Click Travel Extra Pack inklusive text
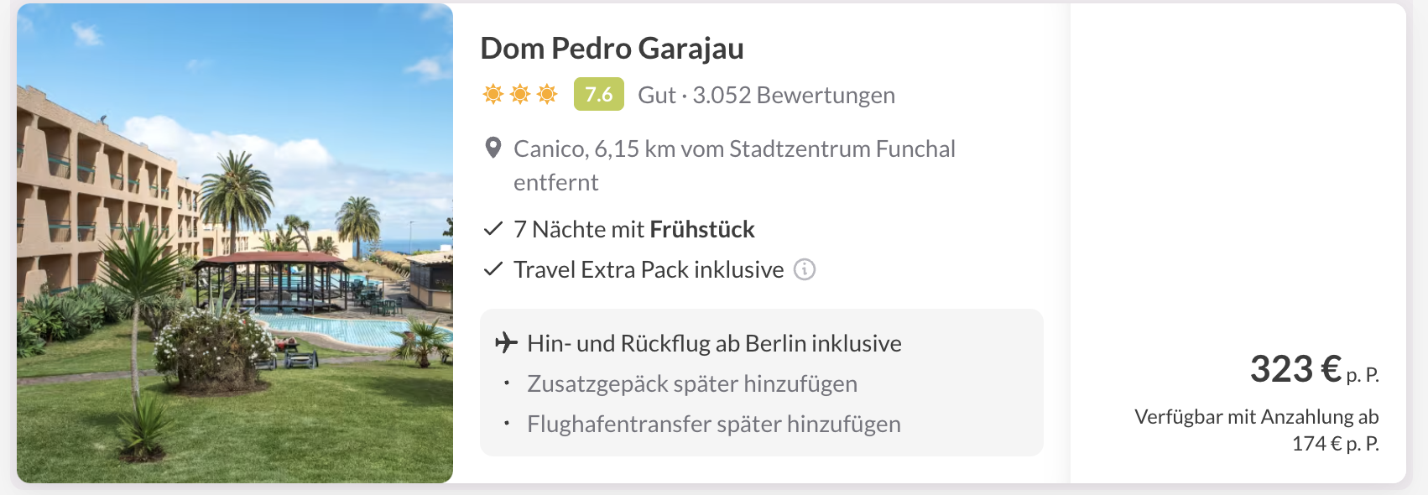The width and height of the screenshot is (1428, 495). [x=649, y=269]
